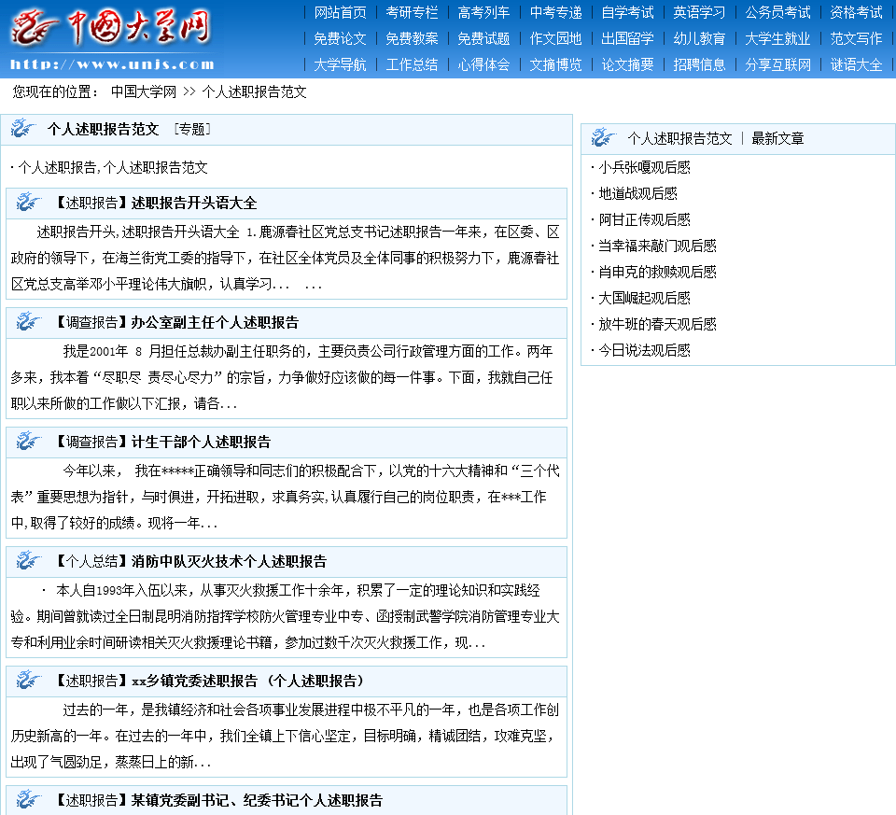This screenshot has height=815, width=896.
Task: Open 分享互联网 section
Action: [x=777, y=64]
